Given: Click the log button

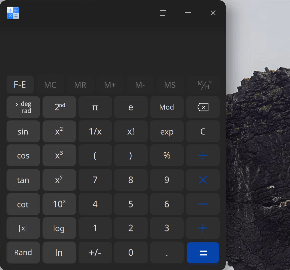Looking at the screenshot, I should tap(59, 228).
